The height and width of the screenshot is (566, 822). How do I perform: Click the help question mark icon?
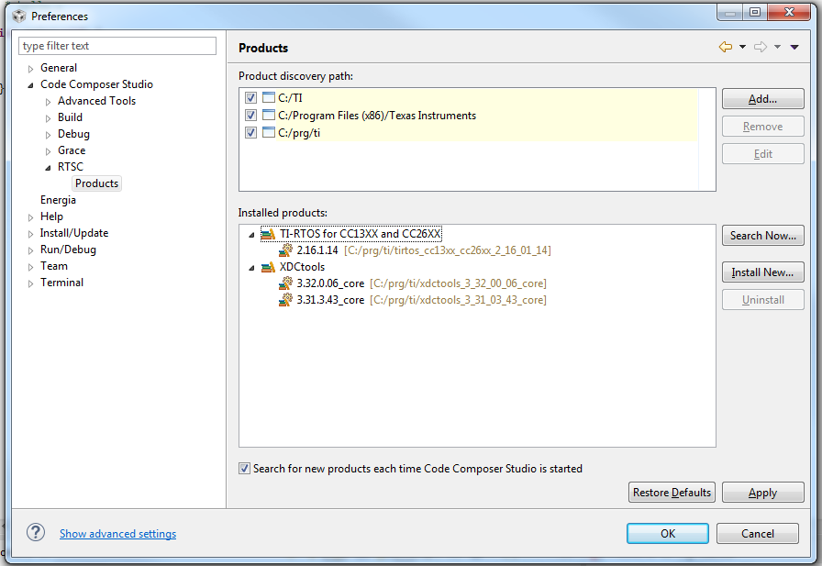(x=36, y=532)
